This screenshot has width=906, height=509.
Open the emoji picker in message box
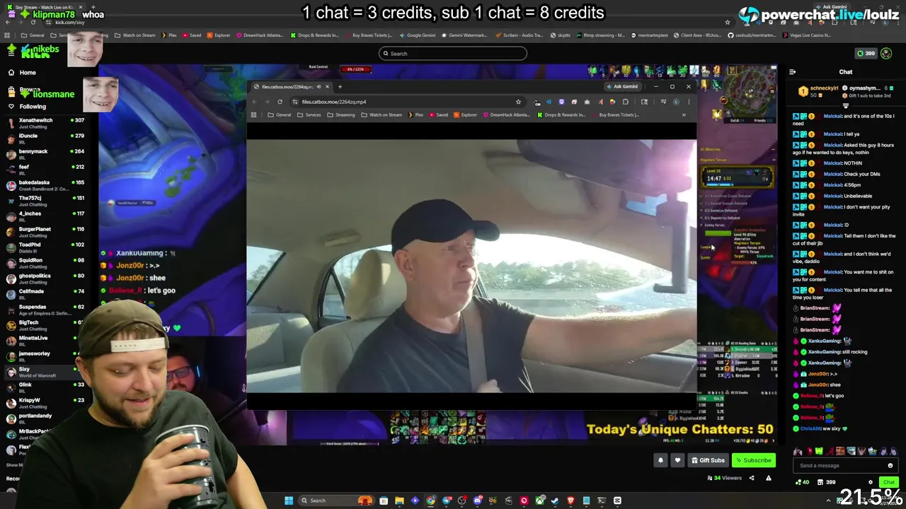[890, 465]
